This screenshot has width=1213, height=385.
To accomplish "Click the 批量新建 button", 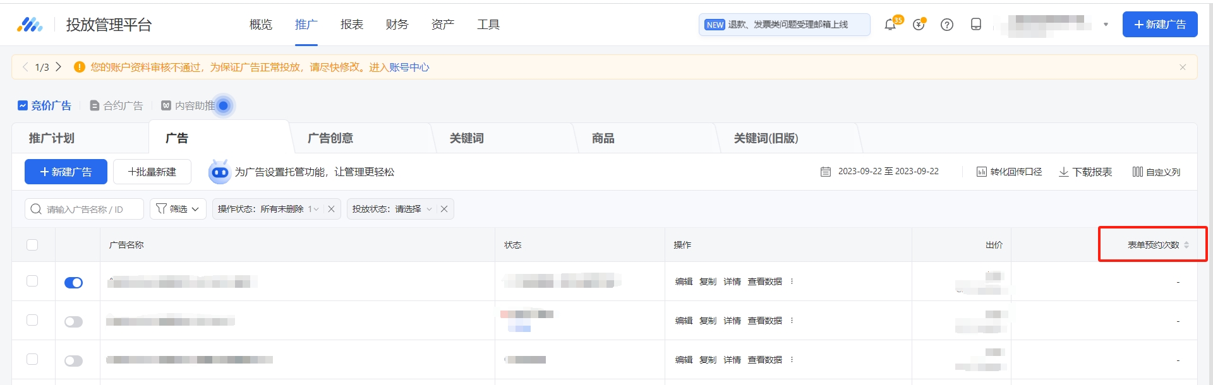I will coord(152,172).
